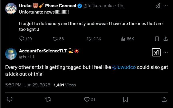The width and height of the screenshot is (173, 108).
Task: Open more menu on AccountForScienceTLT reply
Action: 166,52
